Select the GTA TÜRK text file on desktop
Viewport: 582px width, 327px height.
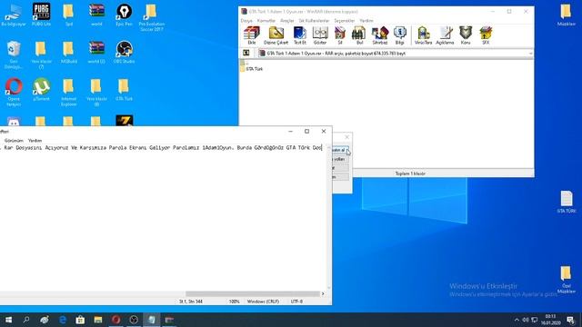[566, 202]
